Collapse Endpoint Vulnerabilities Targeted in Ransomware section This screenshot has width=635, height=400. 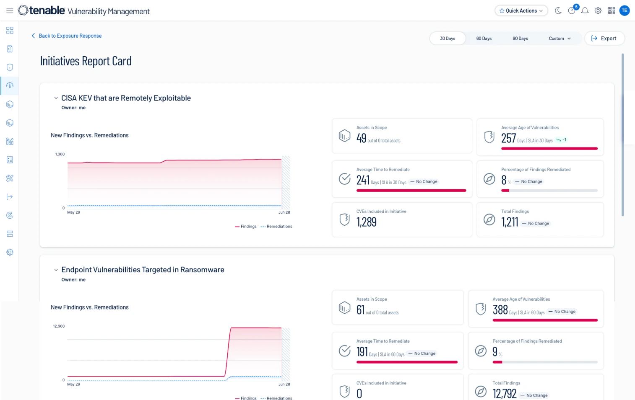pyautogui.click(x=56, y=270)
